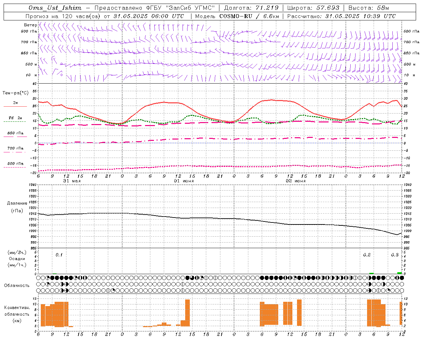This screenshot has height=337, width=421.
Task: Click the 0.2 precipitation value
Action: pyautogui.click(x=367, y=255)
